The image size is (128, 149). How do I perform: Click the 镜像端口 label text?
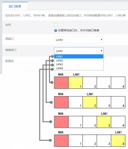(x=11, y=50)
